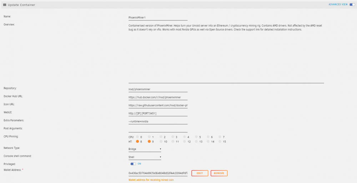This screenshot has width=357, height=183.
Task: Select CPU core 4 for pinning
Action: click(x=185, y=137)
